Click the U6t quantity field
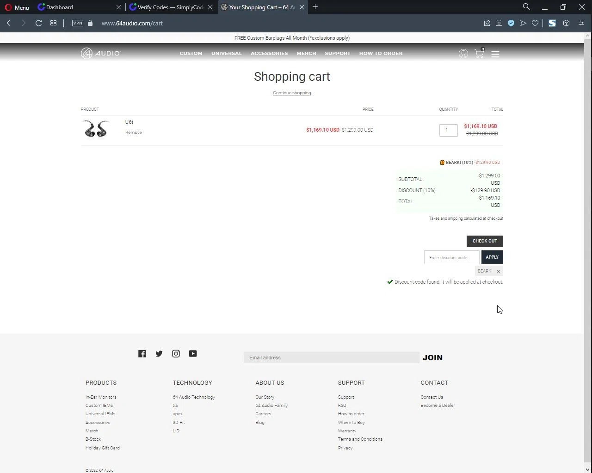The image size is (592, 473). [x=448, y=130]
